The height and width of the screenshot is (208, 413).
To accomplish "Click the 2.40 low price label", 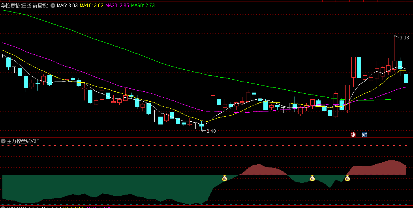I will 211,131.
